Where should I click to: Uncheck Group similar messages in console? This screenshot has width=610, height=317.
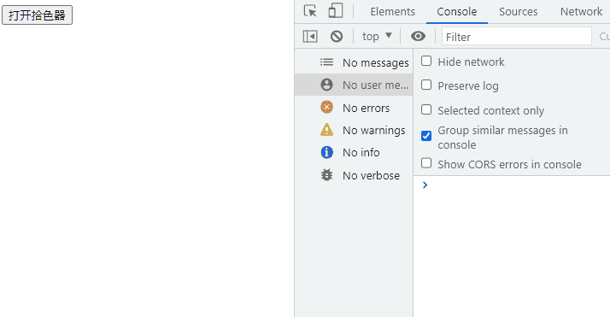(426, 136)
